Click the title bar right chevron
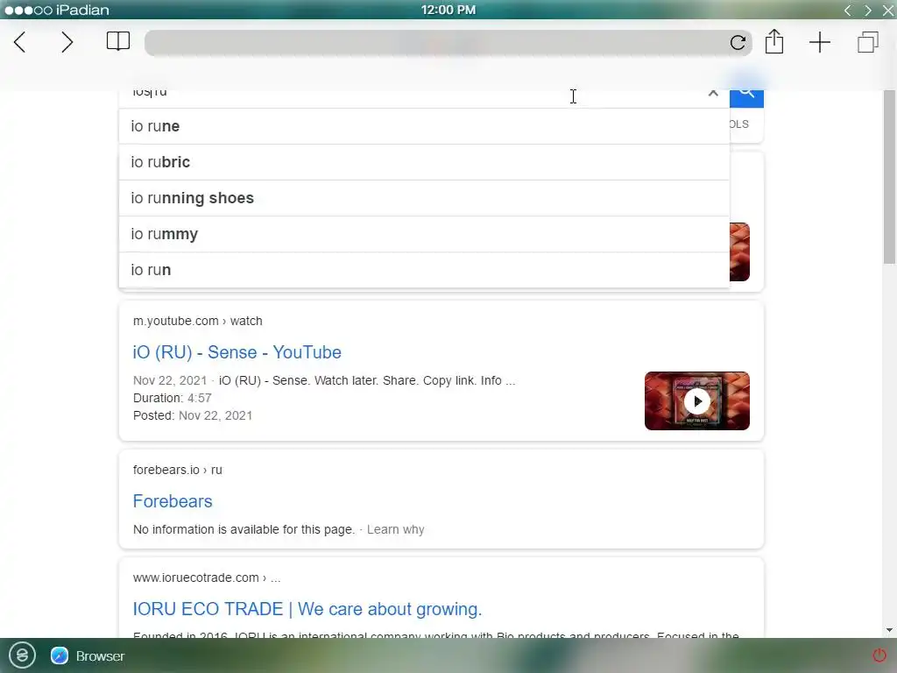This screenshot has height=673, width=897. (868, 10)
